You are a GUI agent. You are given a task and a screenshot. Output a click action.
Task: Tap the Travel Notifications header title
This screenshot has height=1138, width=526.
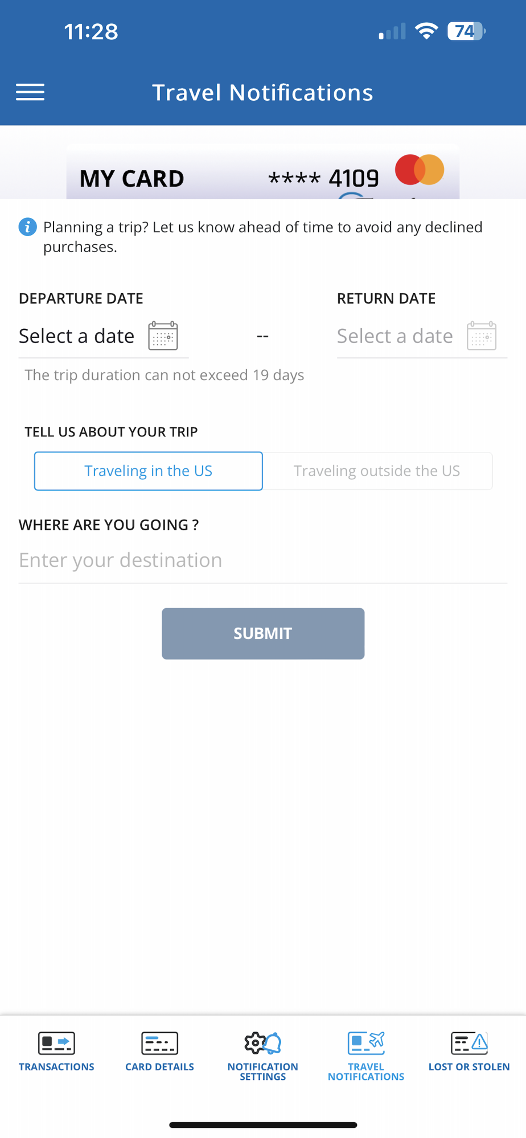[262, 92]
